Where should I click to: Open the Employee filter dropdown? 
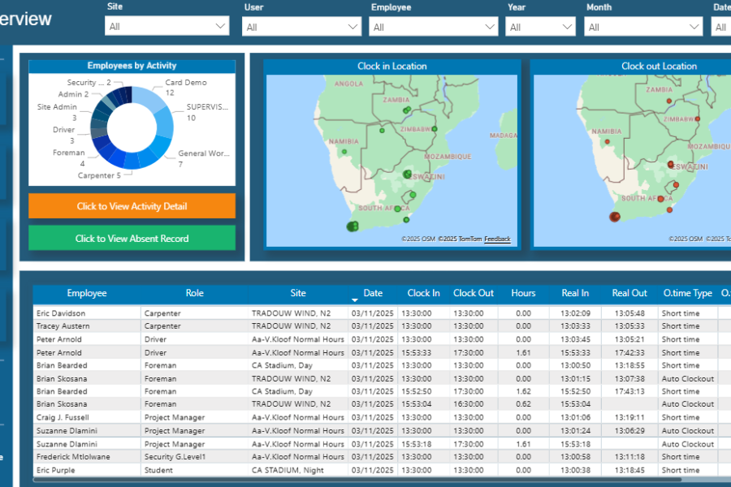pyautogui.click(x=433, y=28)
